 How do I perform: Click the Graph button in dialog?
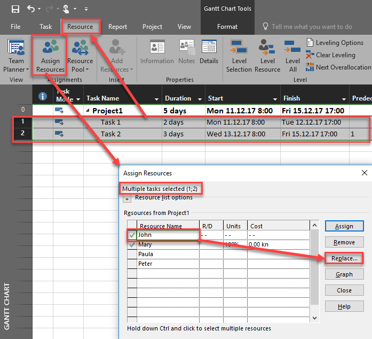[x=344, y=274]
